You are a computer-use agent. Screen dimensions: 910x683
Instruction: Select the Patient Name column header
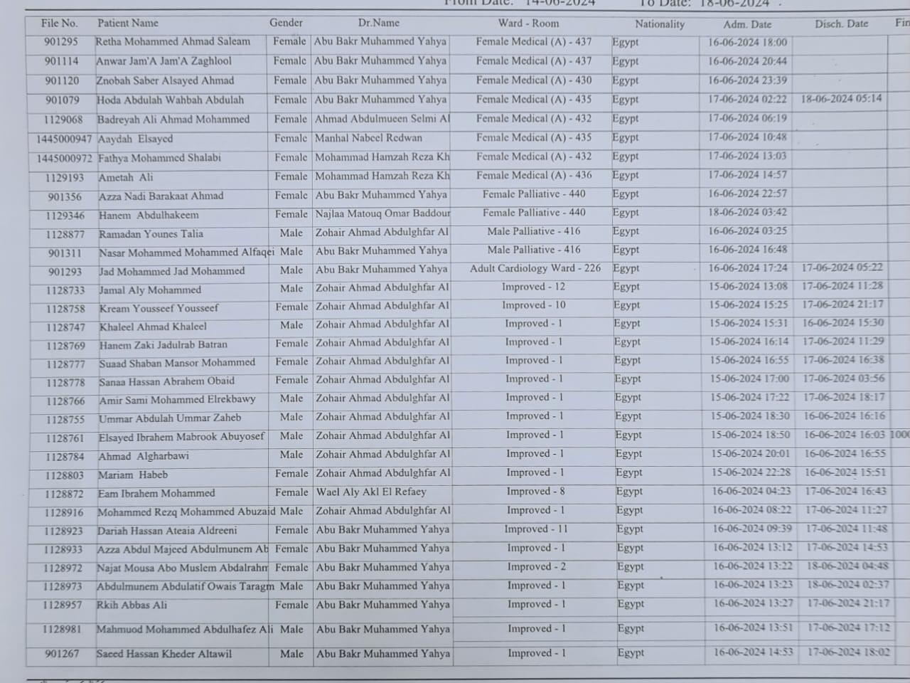coord(128,23)
